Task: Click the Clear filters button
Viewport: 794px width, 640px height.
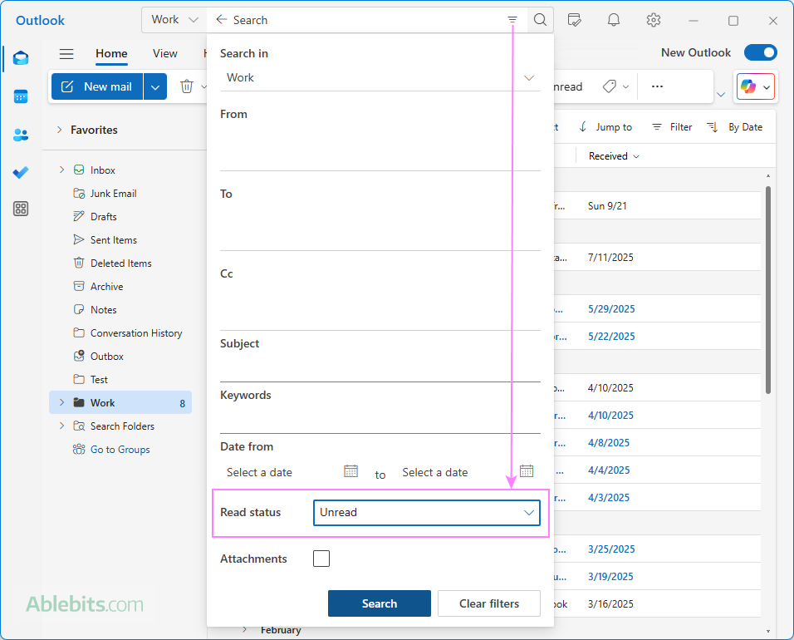Action: (x=488, y=603)
